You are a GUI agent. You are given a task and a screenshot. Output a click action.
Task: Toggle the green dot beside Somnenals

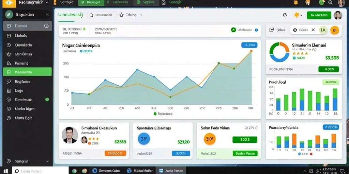click(x=47, y=100)
